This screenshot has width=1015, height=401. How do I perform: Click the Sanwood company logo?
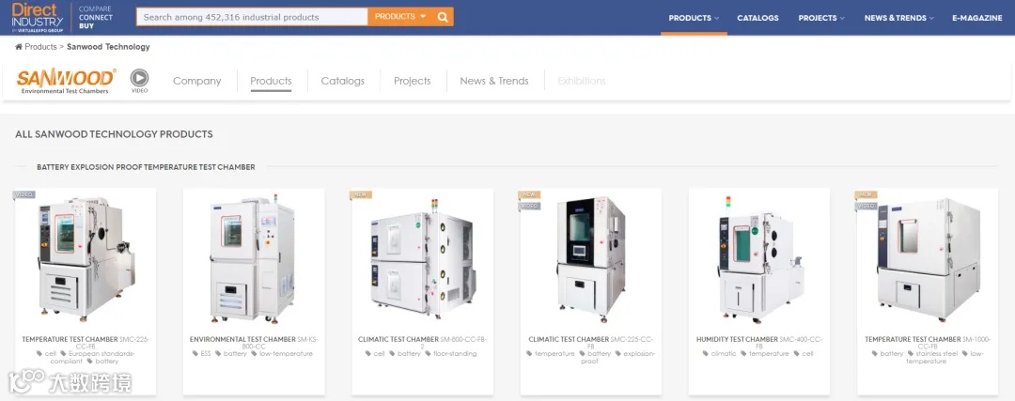coord(66,81)
